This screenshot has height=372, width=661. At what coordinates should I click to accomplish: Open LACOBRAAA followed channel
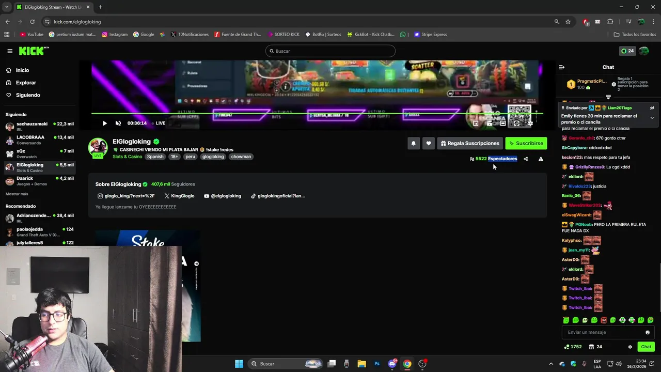tap(40, 139)
